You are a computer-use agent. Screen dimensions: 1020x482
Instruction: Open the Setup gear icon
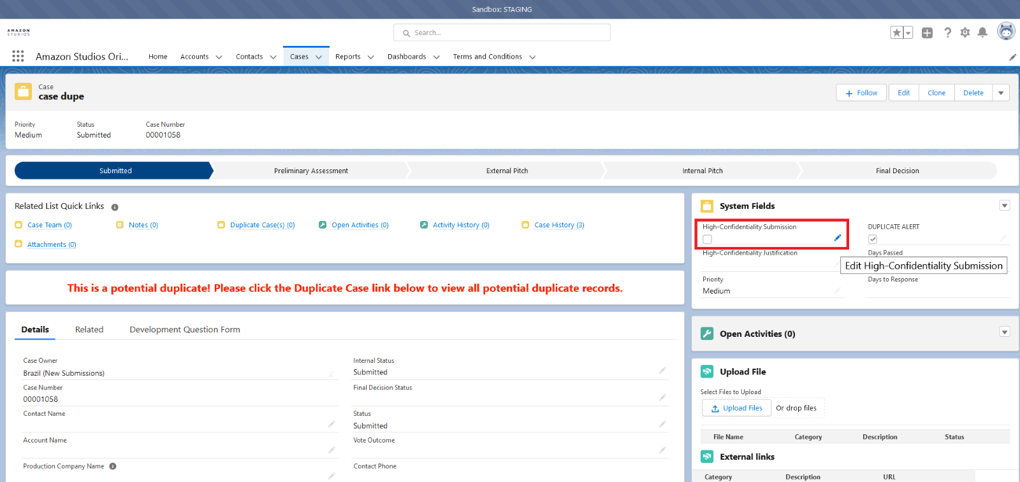click(965, 32)
